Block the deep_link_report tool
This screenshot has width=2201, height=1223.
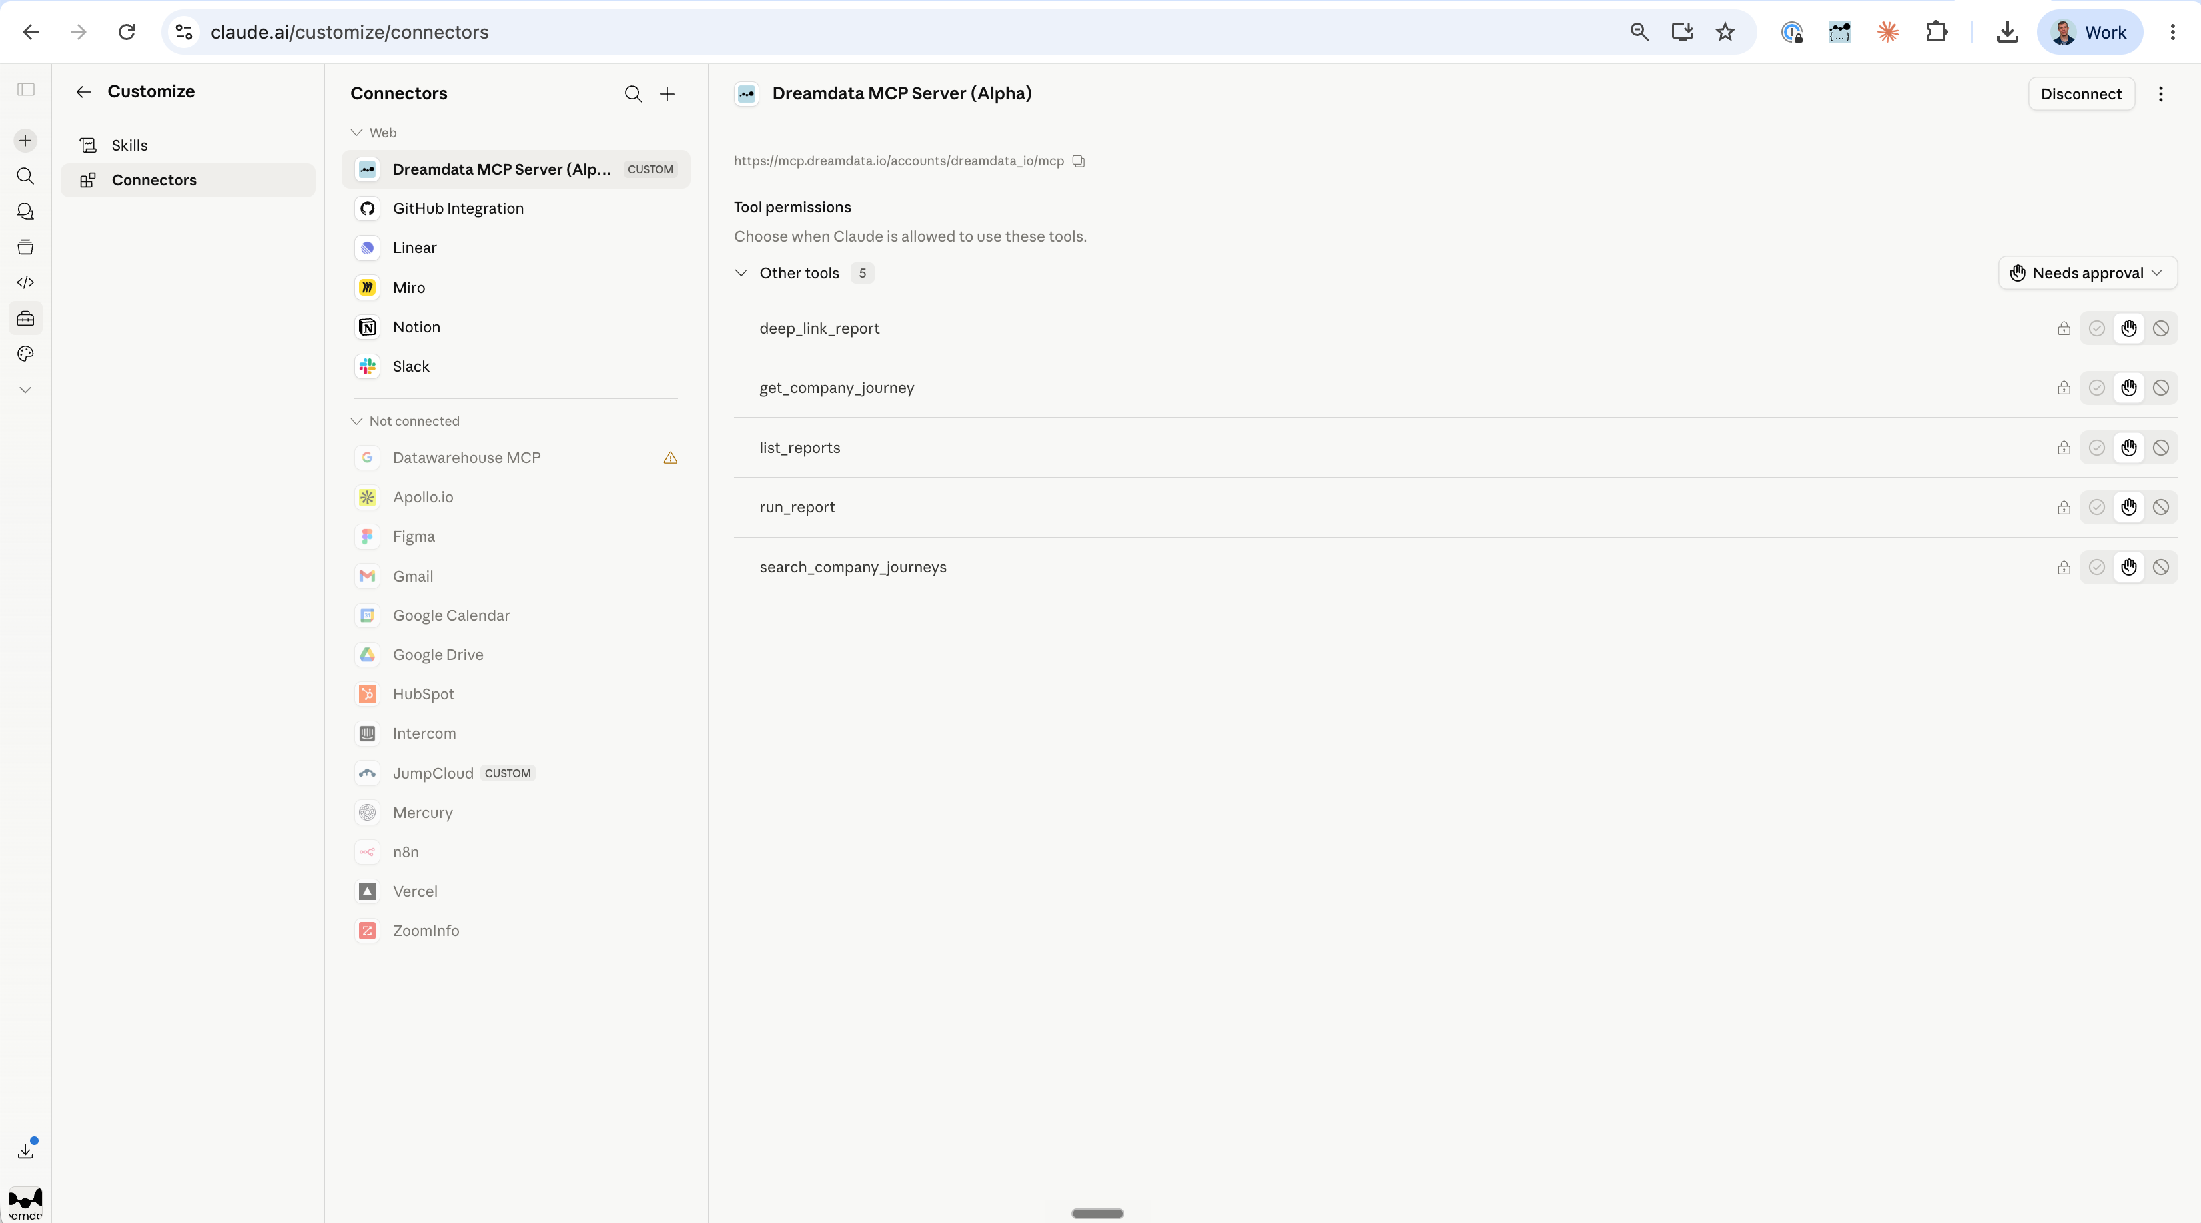2161,329
